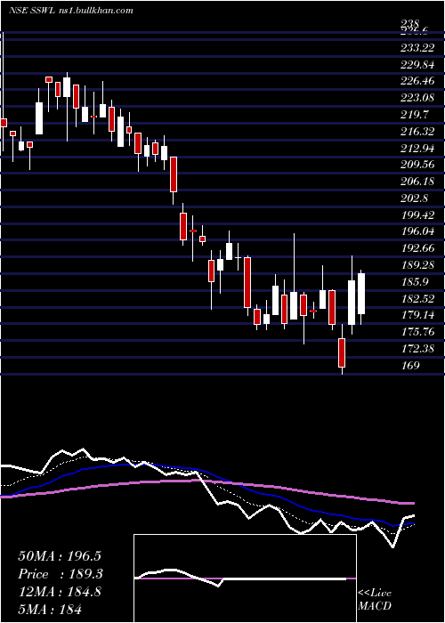Click the 206.18 price axis label
This screenshot has width=445, height=623.
[x=417, y=182]
